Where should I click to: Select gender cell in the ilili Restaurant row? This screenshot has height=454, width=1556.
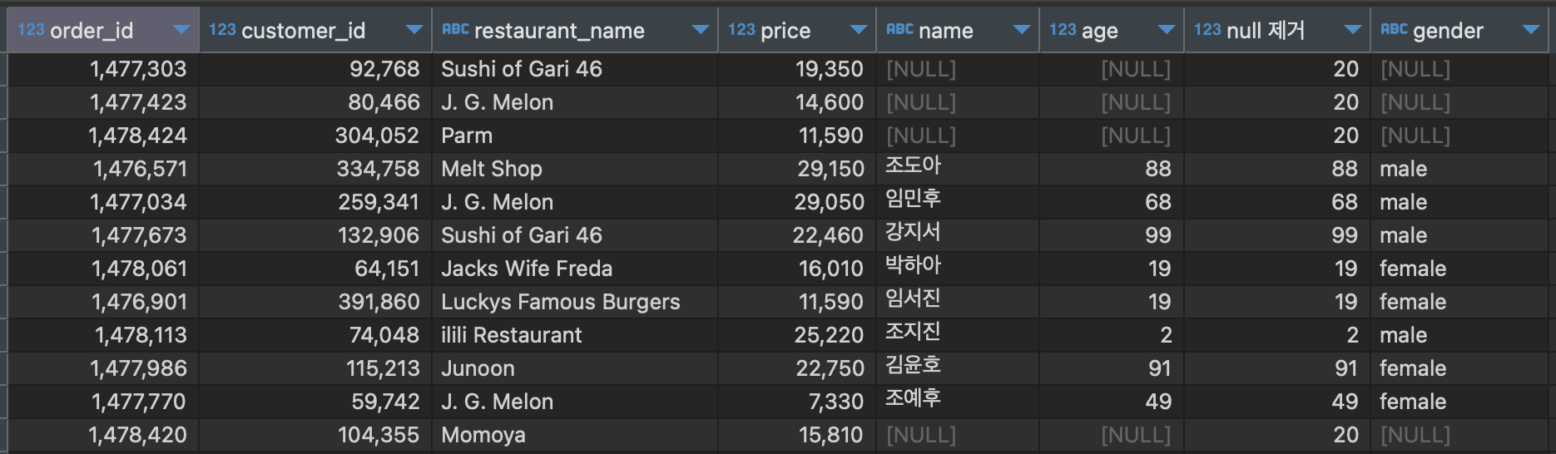(x=1459, y=335)
